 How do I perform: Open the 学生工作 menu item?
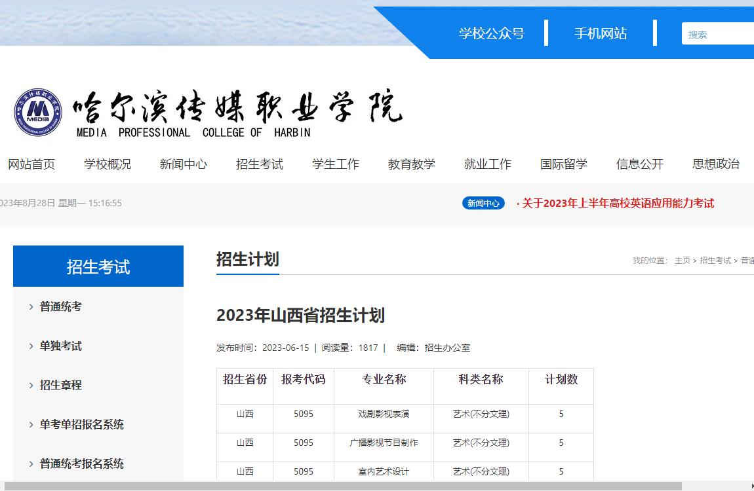336,164
